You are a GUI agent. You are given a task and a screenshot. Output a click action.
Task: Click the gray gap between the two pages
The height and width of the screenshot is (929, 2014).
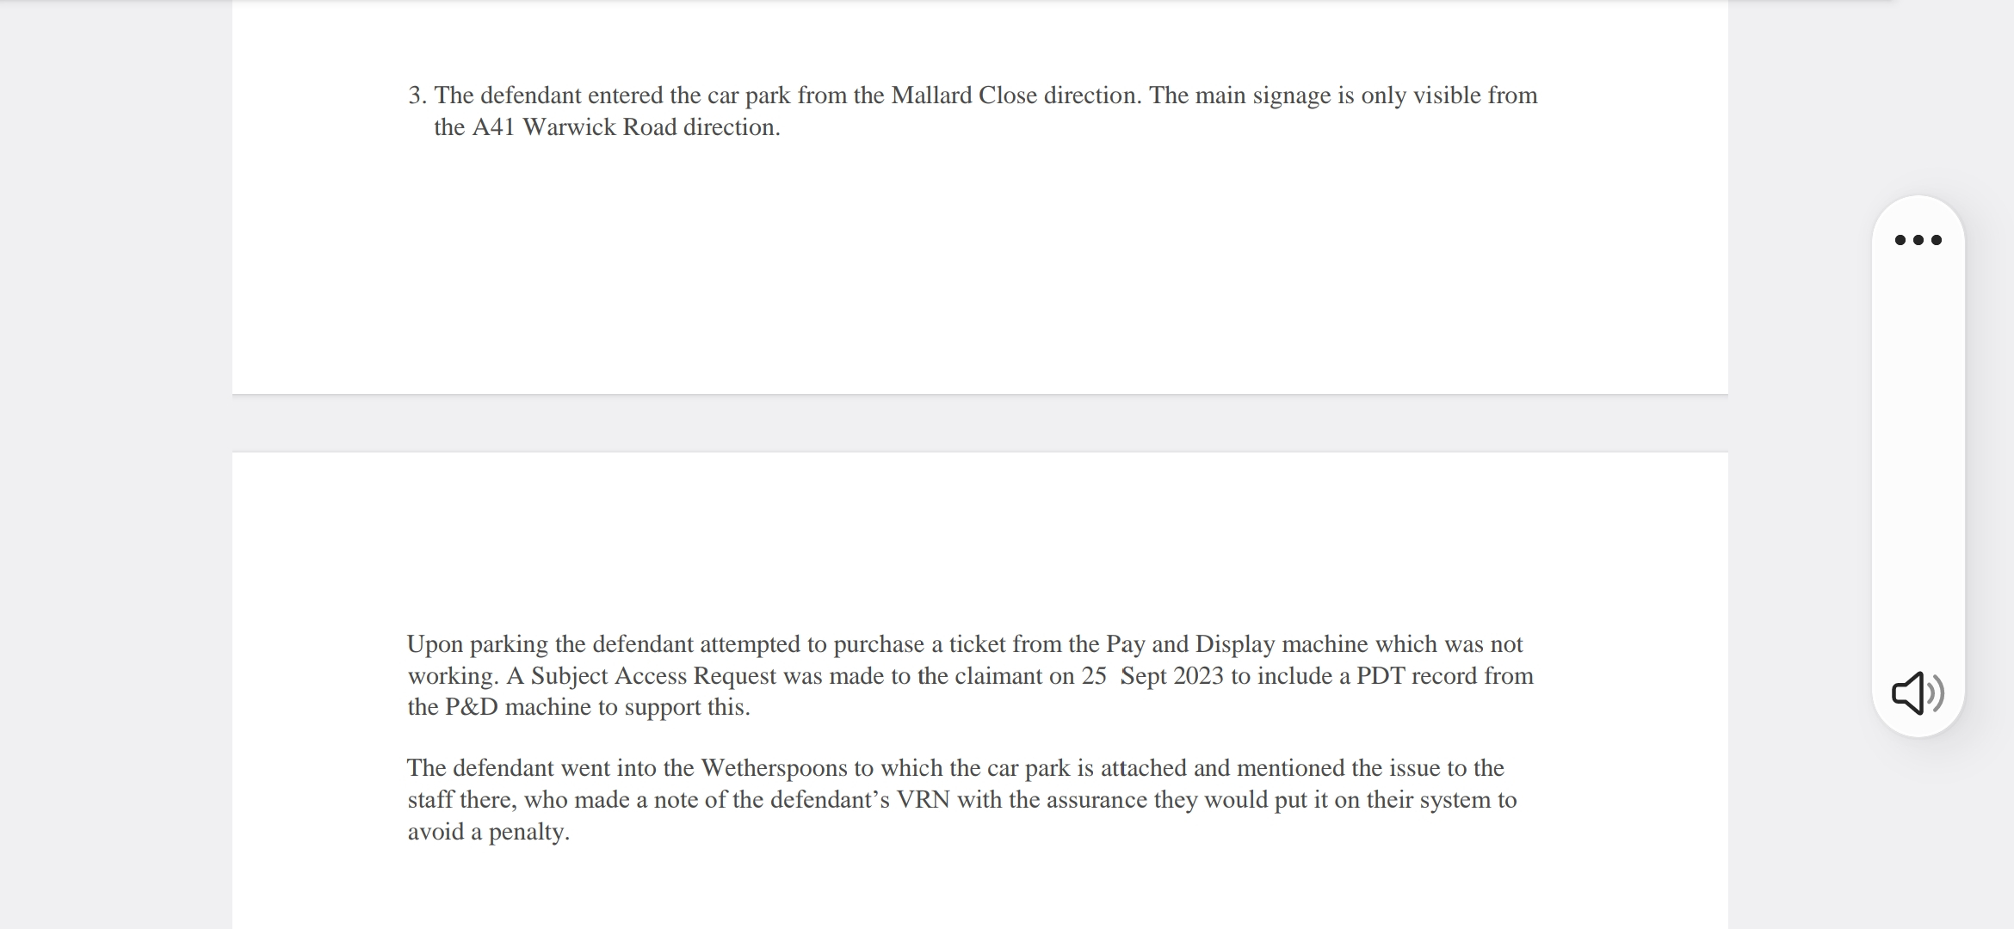[x=979, y=423]
